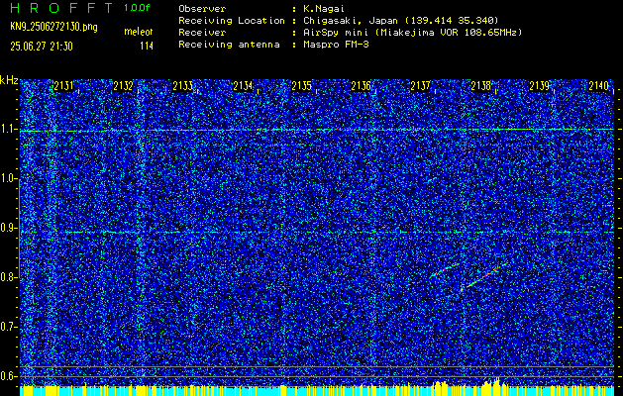Image resolution: width=623 pixels, height=396 pixels.
Task: Click the Observer field label
Action: (202, 9)
